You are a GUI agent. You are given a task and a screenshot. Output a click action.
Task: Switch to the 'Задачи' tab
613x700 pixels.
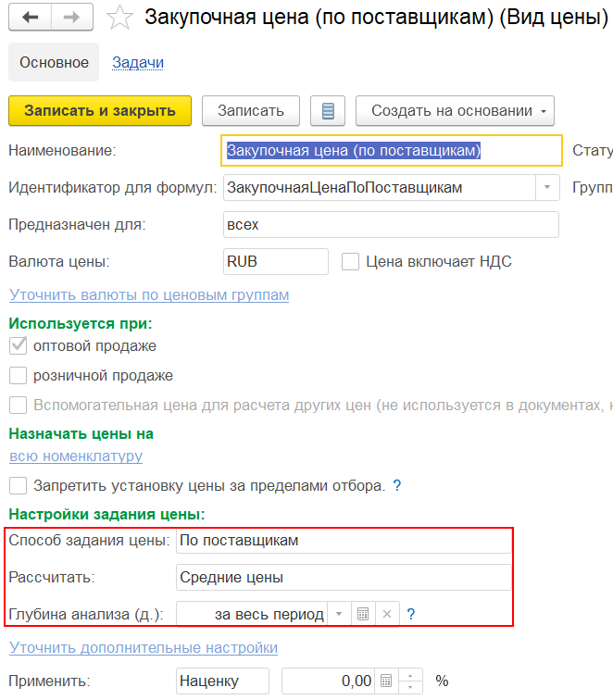click(138, 63)
